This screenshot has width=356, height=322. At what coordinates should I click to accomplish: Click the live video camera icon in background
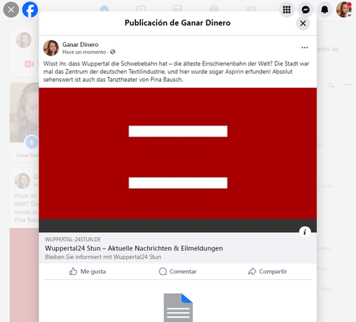coord(29,64)
